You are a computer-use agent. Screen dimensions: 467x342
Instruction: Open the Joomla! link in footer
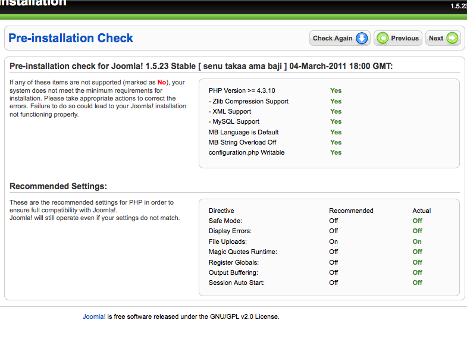point(94,316)
